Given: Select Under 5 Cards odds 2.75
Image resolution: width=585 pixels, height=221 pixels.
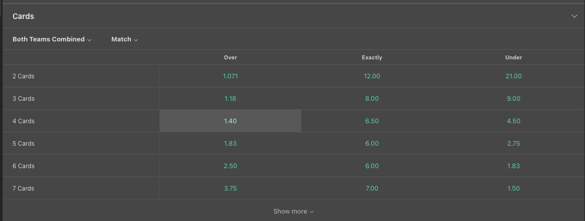Looking at the screenshot, I should click(x=514, y=143).
